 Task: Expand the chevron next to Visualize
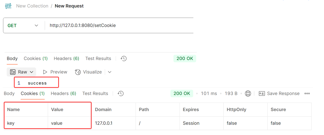110,72
